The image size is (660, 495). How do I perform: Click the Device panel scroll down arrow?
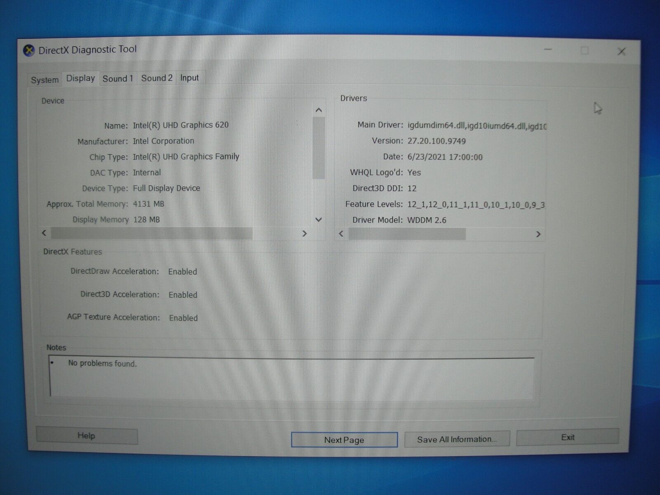318,220
